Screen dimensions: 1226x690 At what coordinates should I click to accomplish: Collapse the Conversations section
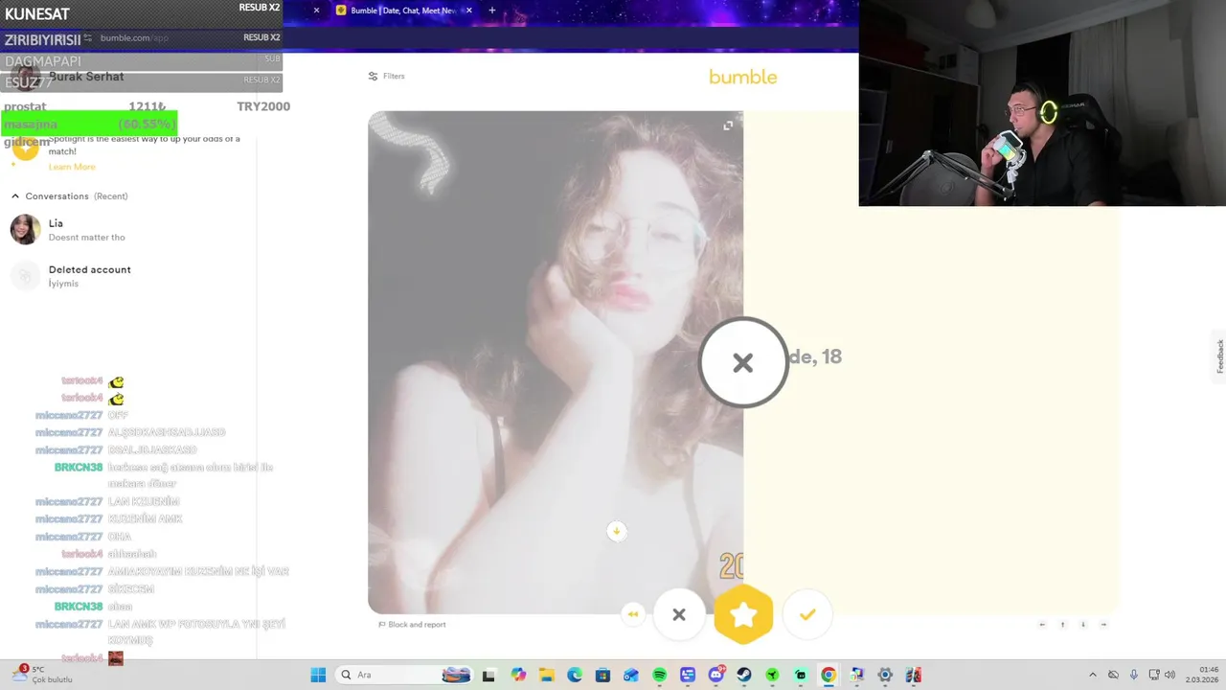15,196
